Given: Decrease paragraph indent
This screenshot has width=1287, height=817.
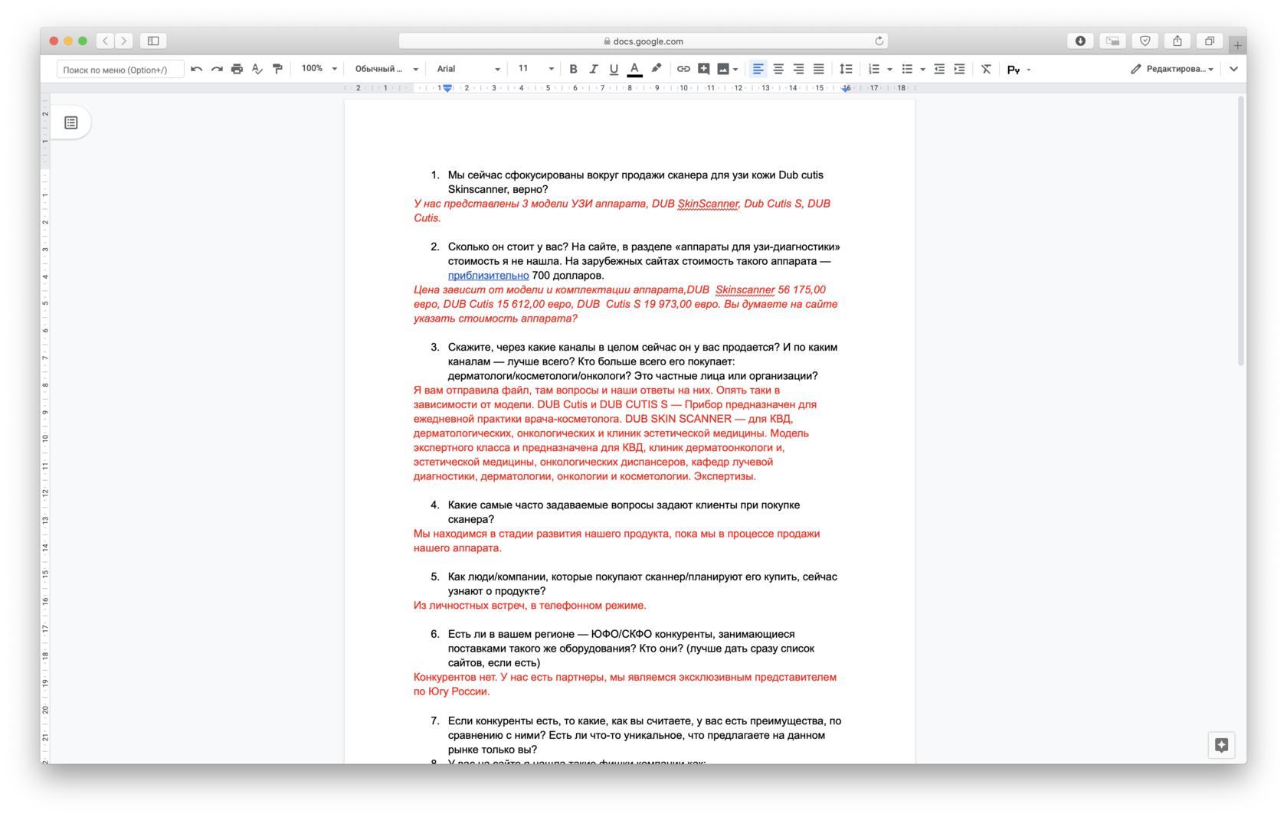Looking at the screenshot, I should [x=939, y=69].
